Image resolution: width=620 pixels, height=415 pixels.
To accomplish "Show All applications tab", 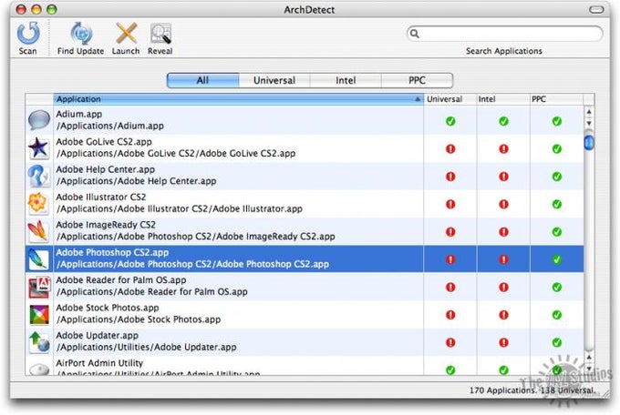I will point(202,81).
